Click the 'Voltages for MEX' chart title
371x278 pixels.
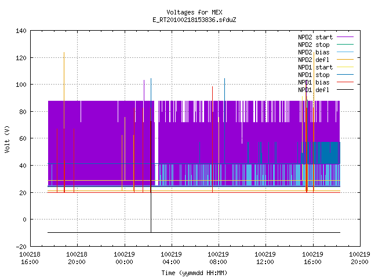click(194, 12)
